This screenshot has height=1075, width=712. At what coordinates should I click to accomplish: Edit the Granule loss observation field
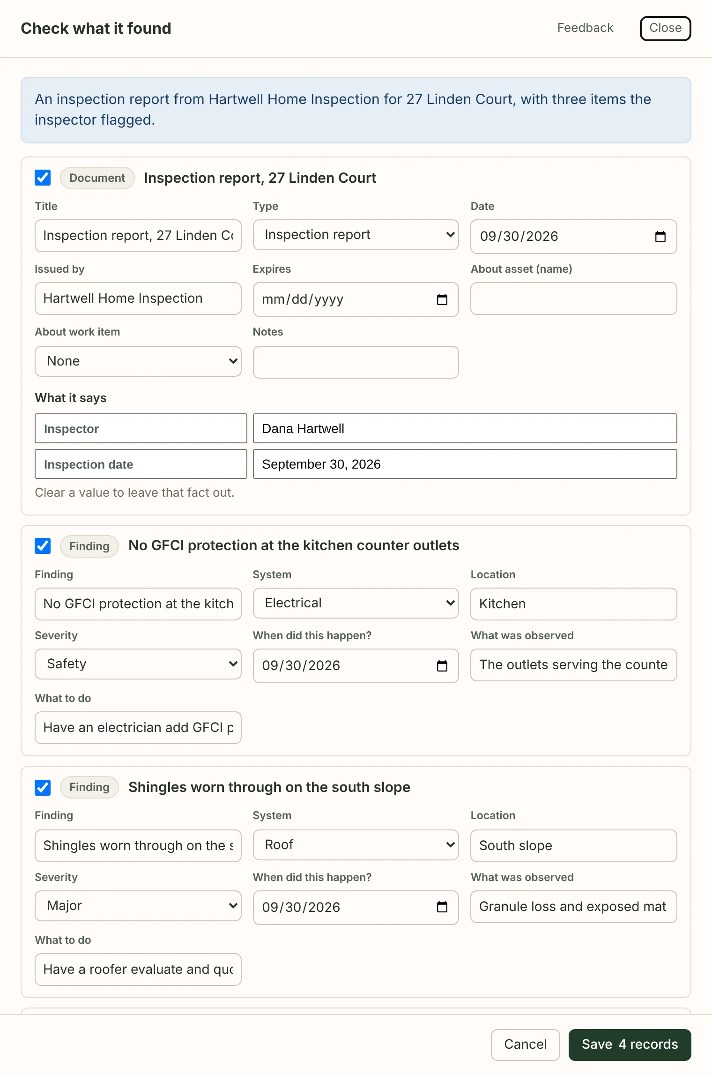(573, 907)
